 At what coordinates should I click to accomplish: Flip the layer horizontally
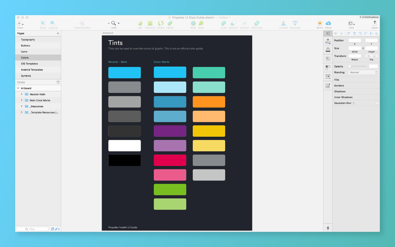368,56
